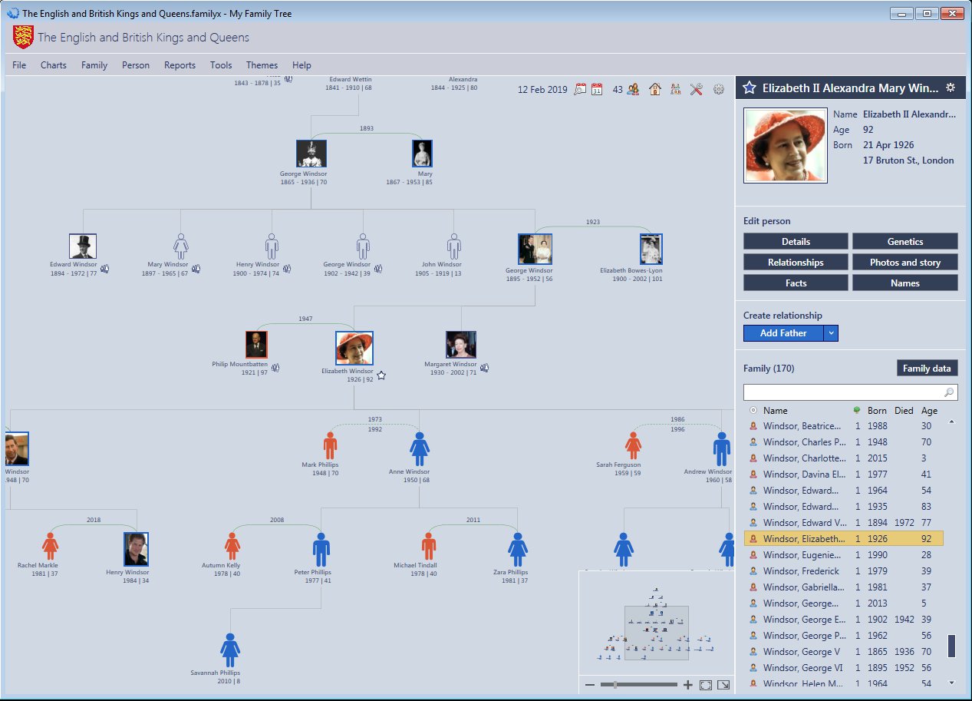Viewport: 972px width, 701px height.
Task: Open the Themes menu
Action: coord(262,65)
